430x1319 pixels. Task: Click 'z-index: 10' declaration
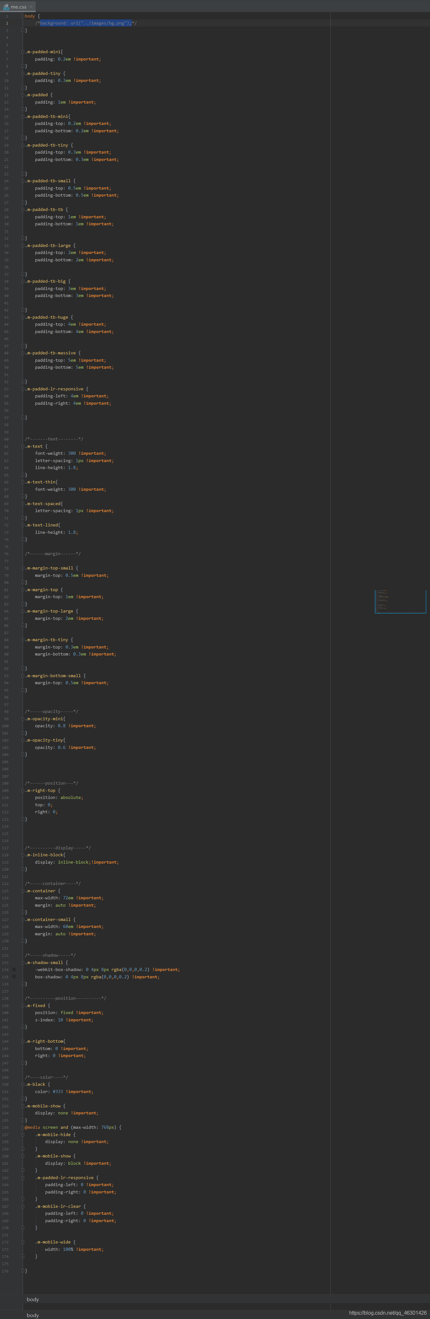click(x=49, y=1019)
